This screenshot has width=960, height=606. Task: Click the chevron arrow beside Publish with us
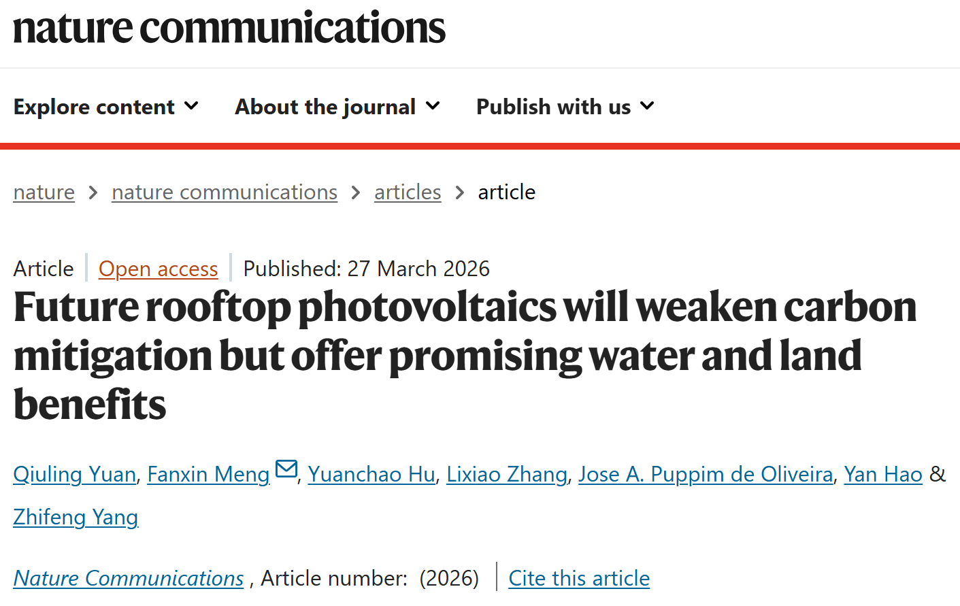click(647, 106)
